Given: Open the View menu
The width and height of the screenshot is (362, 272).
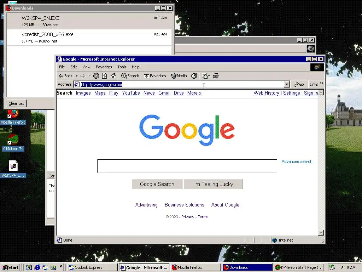Looking at the screenshot, I should [x=86, y=67].
